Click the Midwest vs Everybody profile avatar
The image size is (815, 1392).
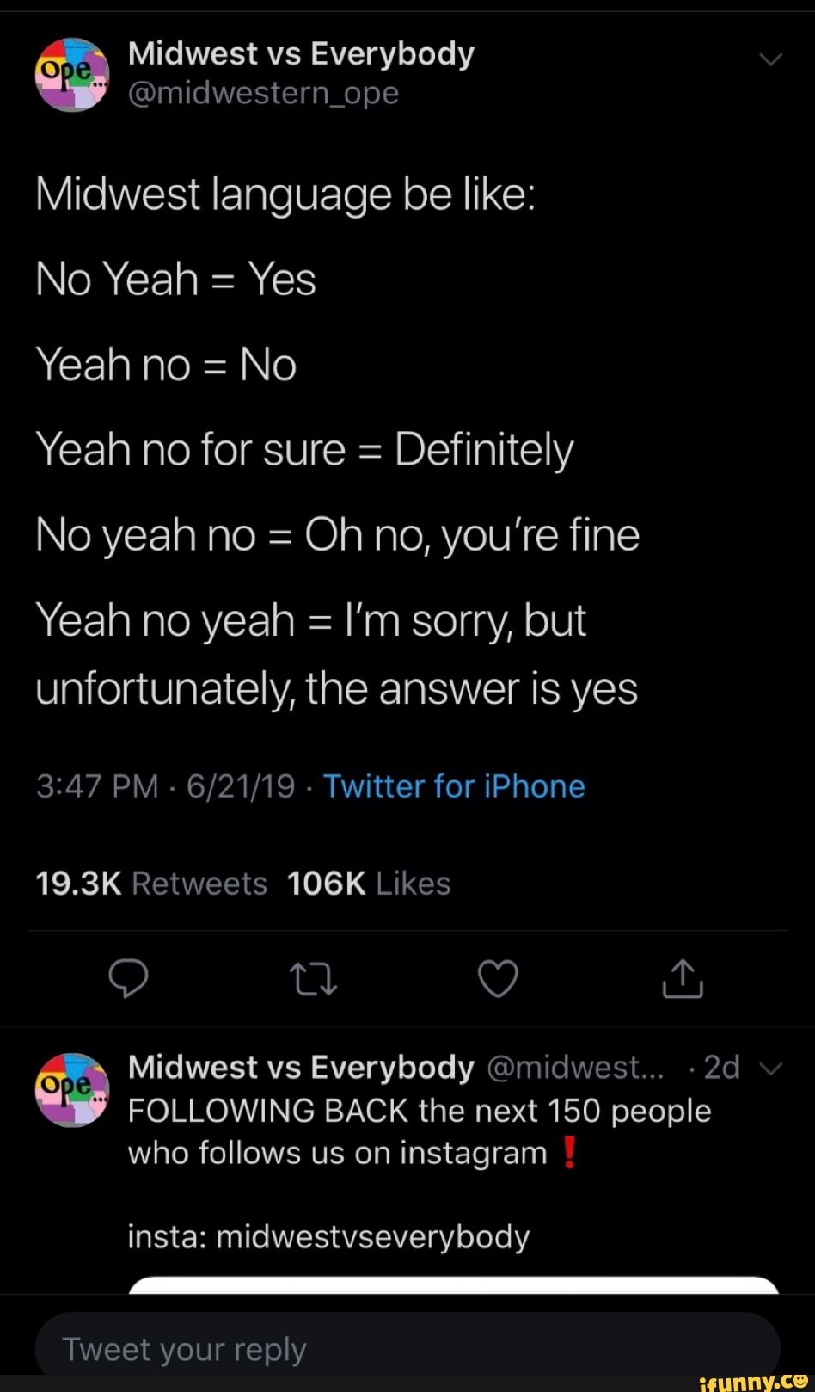pyautogui.click(x=70, y=76)
